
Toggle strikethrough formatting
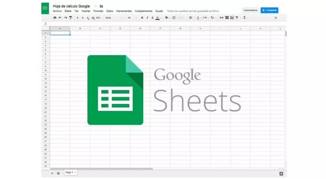(x=152, y=18)
